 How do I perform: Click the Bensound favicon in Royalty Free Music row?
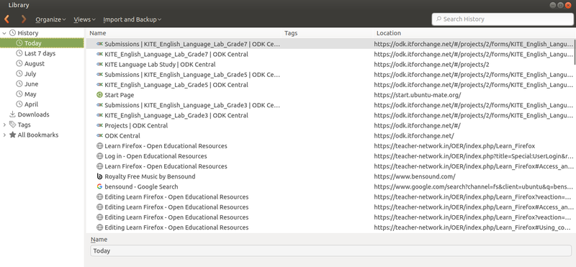click(99, 176)
